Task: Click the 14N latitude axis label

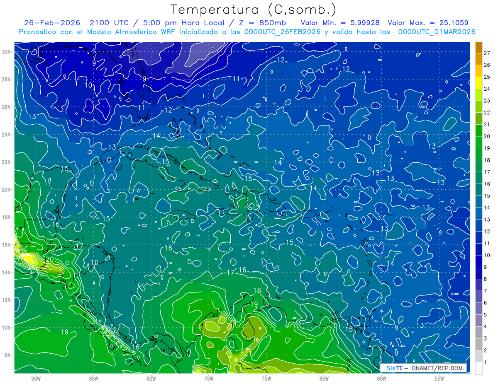Action: (x=6, y=272)
